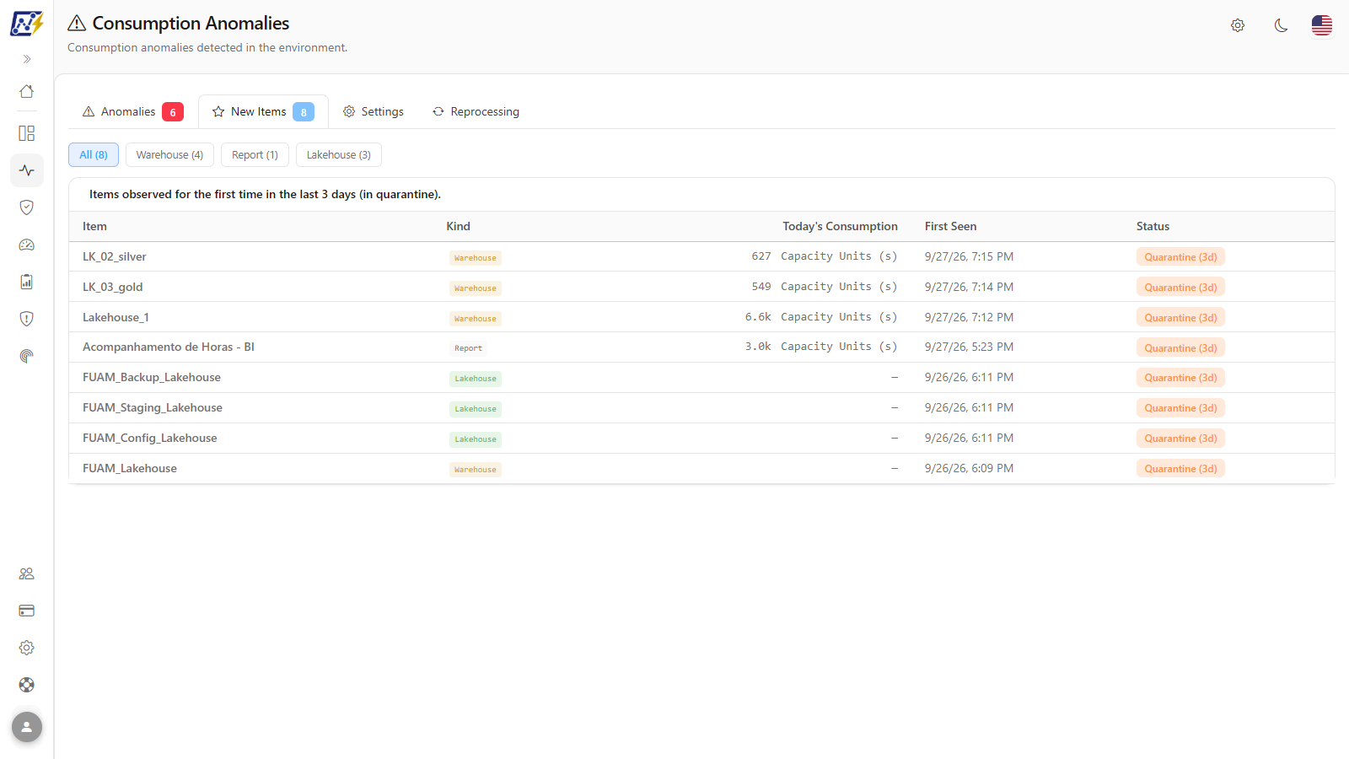
Task: Expand the sidebar with the double chevron
Action: (27, 59)
